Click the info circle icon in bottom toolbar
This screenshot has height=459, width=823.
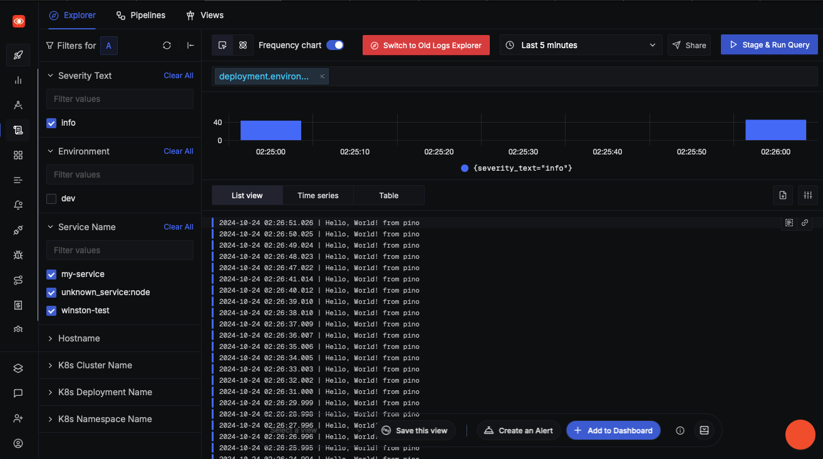point(680,430)
